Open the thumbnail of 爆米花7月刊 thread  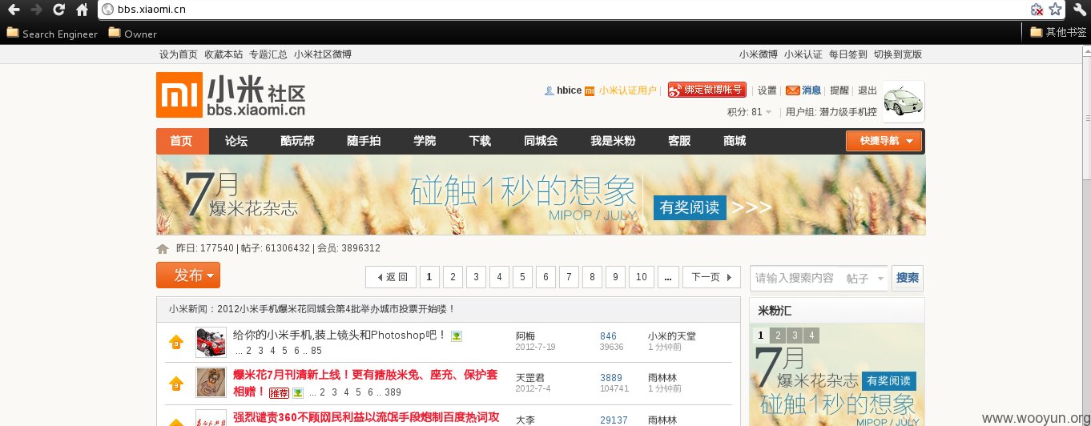point(211,382)
